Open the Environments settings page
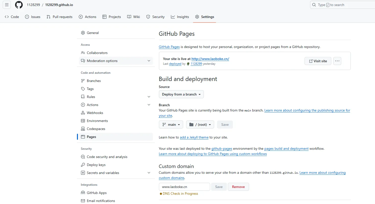Viewport: 375px width, 204px height. click(97, 121)
